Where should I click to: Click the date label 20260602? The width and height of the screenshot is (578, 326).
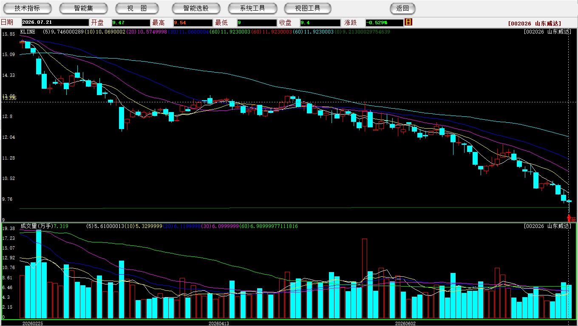click(405, 323)
